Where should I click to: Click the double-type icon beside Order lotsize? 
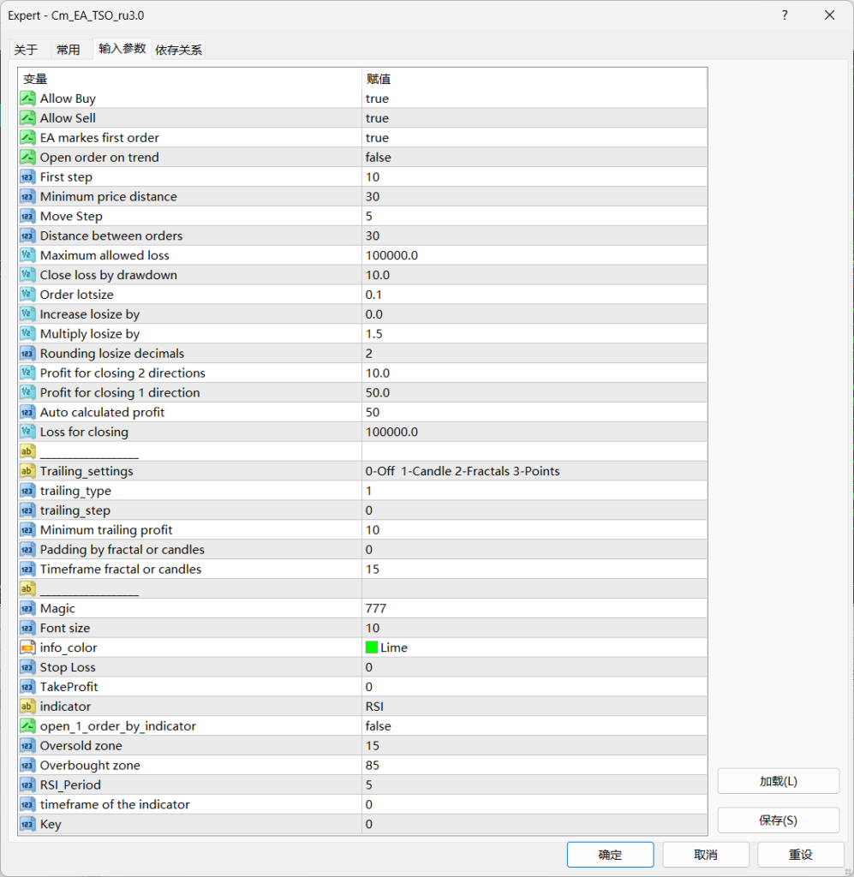pyautogui.click(x=27, y=295)
